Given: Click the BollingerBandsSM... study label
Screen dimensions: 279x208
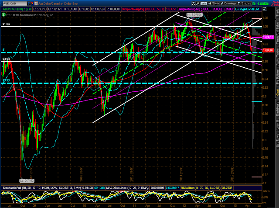Looking at the screenshot, I should pyautogui.click(x=248, y=9).
